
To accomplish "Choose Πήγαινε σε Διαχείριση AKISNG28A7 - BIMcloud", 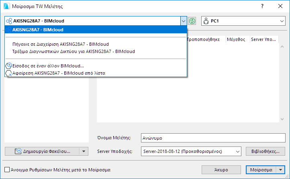I will pos(96,44).
